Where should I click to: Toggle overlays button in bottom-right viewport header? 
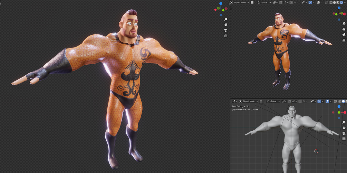327,101
